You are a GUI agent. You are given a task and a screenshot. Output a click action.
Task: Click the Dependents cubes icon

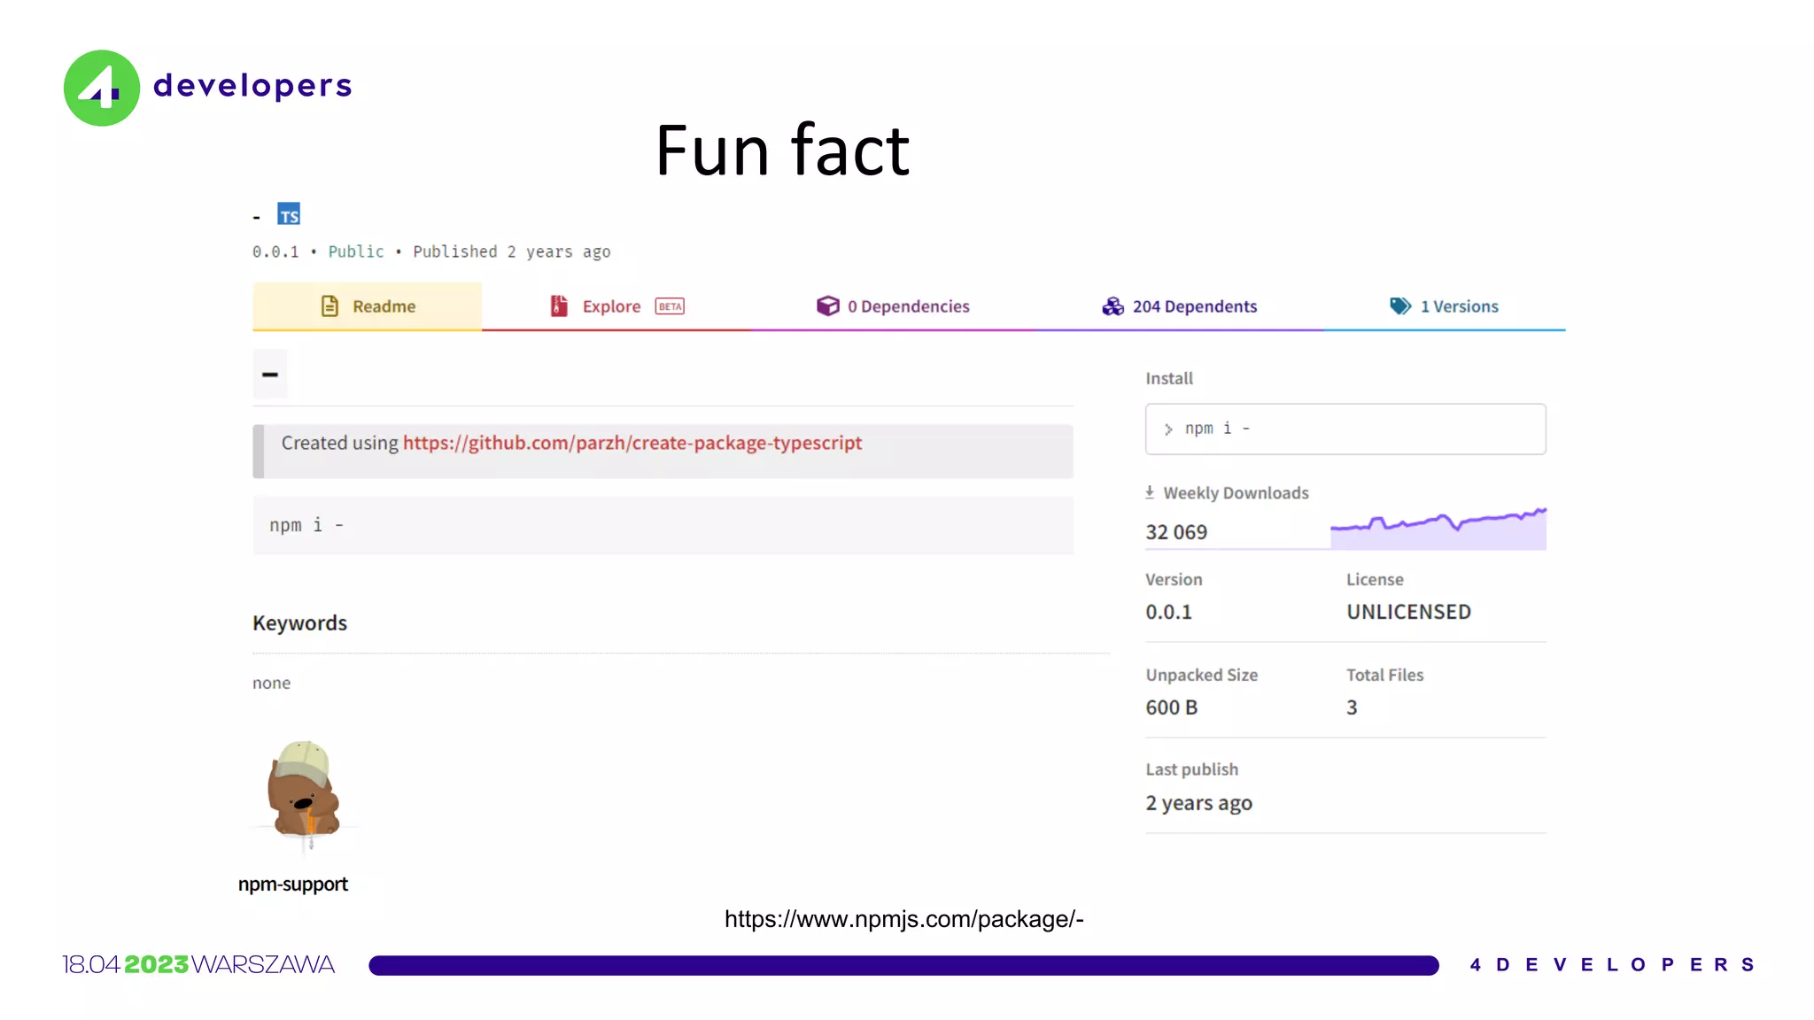tap(1112, 306)
